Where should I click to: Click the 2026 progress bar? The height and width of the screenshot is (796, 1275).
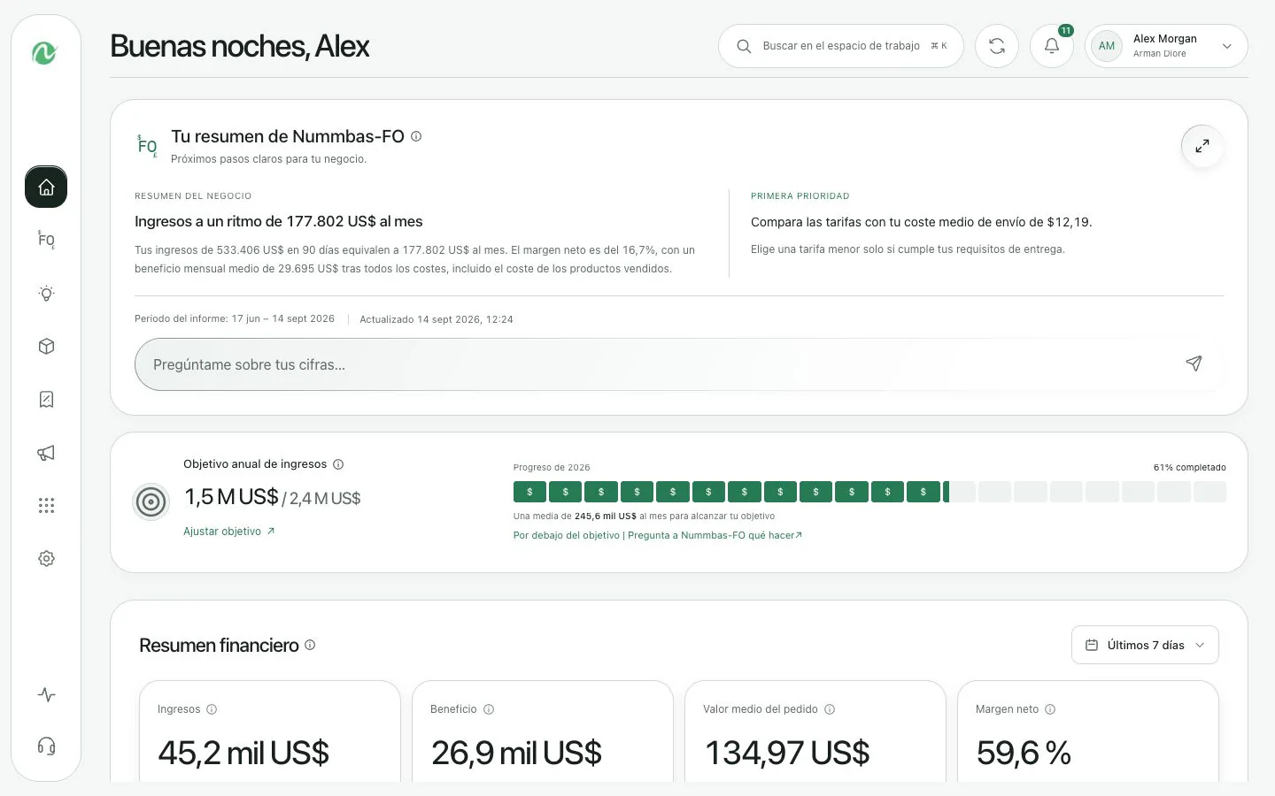pyautogui.click(x=869, y=492)
